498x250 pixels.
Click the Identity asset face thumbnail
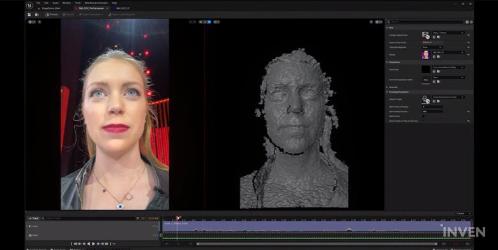point(426,55)
